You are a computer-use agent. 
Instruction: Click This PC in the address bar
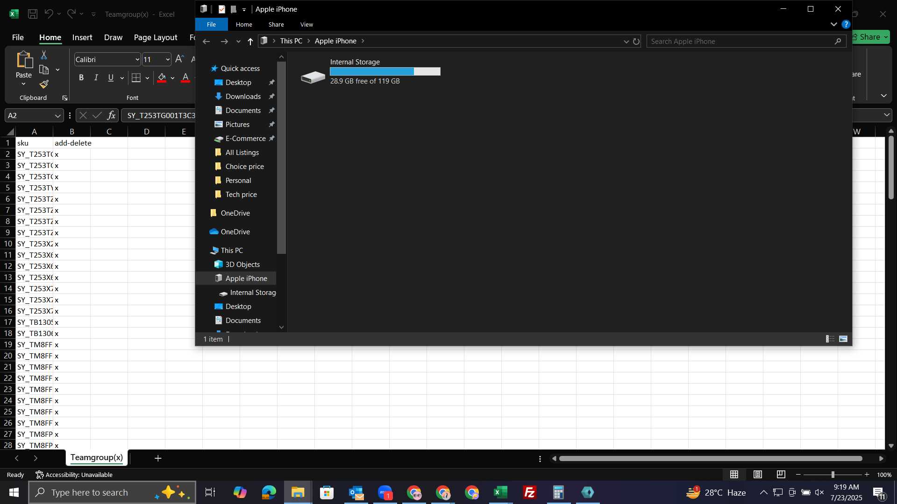[x=291, y=41]
